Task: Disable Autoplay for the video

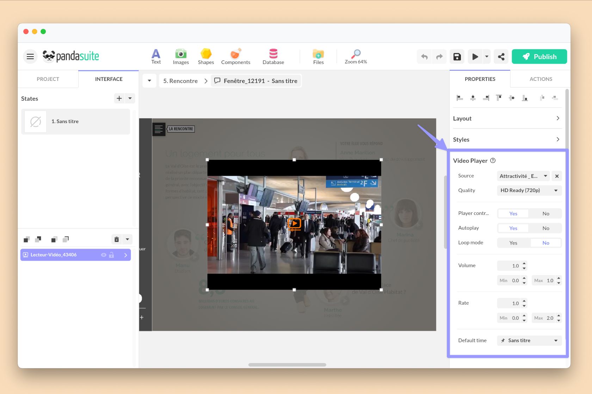Action: click(x=545, y=228)
